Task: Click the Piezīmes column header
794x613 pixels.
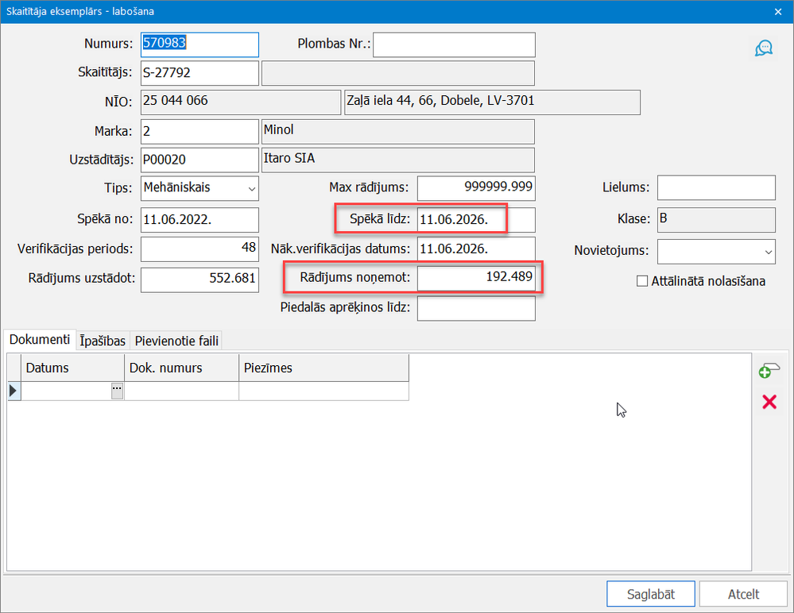Action: [323, 368]
